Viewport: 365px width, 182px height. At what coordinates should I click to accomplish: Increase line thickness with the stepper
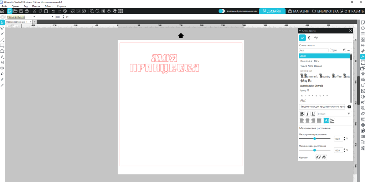pos(64,16)
